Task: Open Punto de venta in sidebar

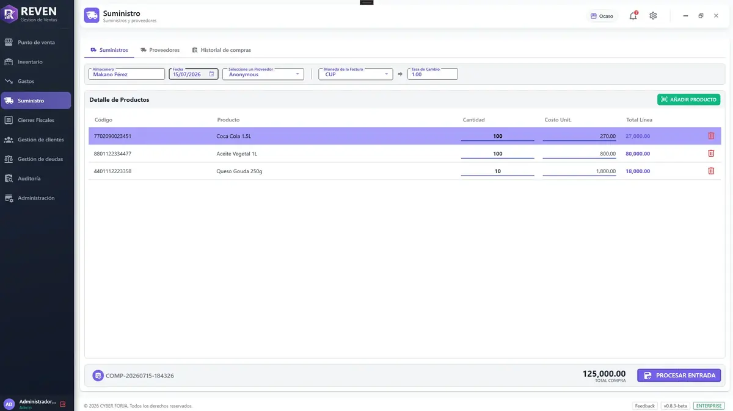Action: (36, 42)
